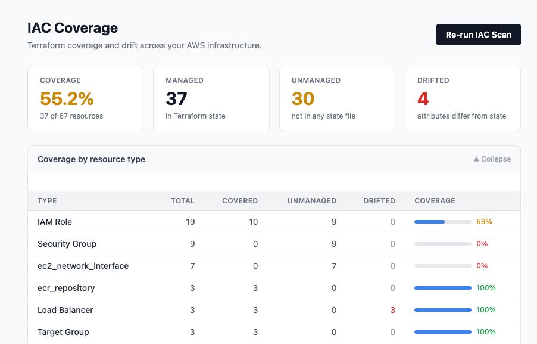This screenshot has width=537, height=344.
Task: Click the 0% coverage for ec2_network_interface
Action: 482,266
